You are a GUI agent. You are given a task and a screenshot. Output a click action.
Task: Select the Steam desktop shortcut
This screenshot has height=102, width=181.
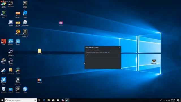click(x=4, y=71)
